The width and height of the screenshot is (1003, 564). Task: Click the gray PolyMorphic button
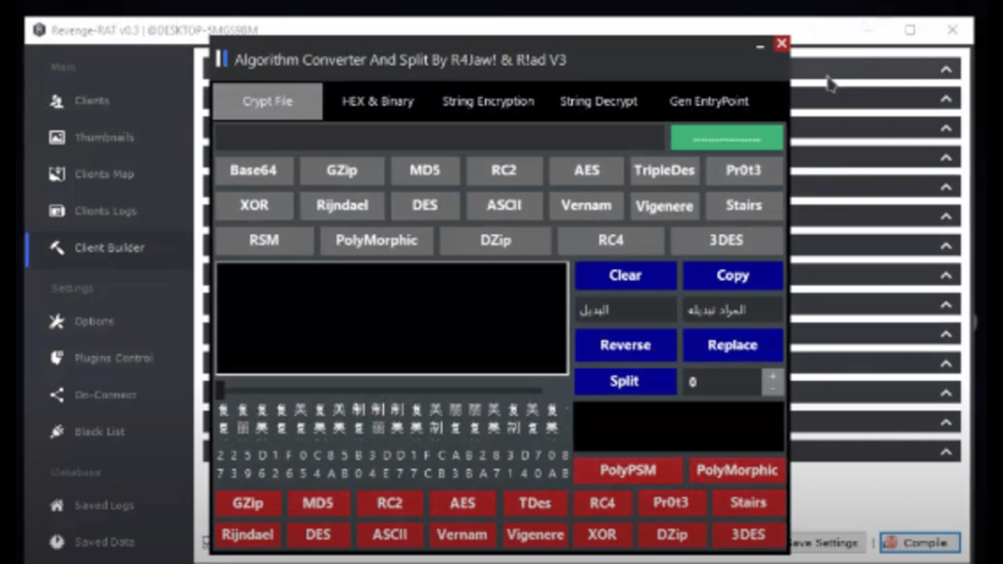[x=377, y=241]
